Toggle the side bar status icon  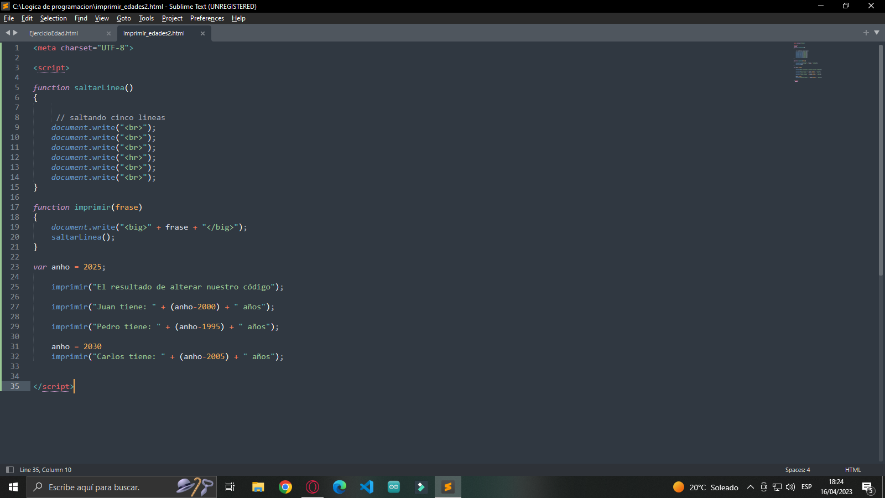point(9,470)
